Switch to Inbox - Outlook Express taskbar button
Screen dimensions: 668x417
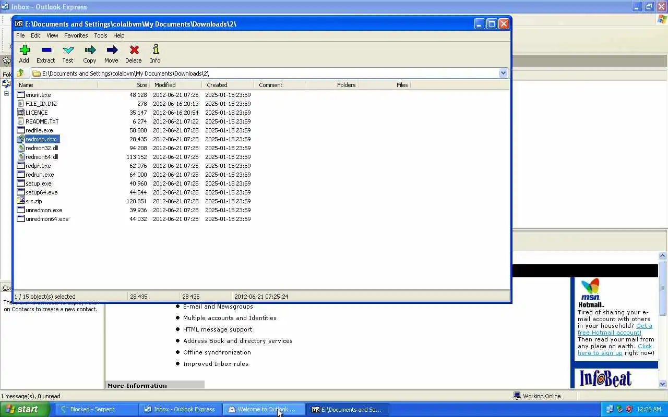tap(180, 409)
